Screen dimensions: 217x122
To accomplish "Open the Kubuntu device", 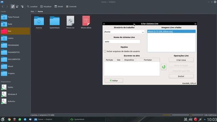I will pyautogui.click(x=15, y=101).
